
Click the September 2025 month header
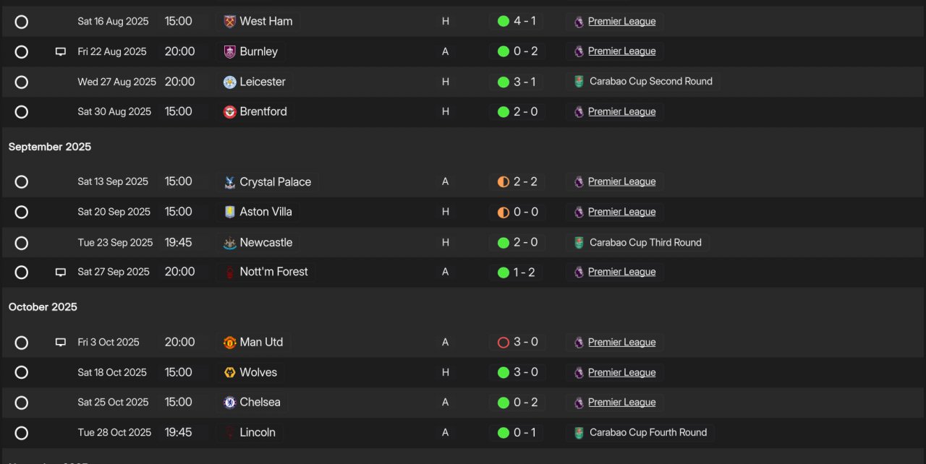[50, 147]
